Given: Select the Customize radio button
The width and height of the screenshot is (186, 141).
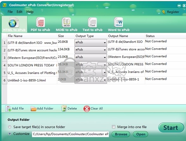Looking at the screenshot, I should [x=10, y=134].
